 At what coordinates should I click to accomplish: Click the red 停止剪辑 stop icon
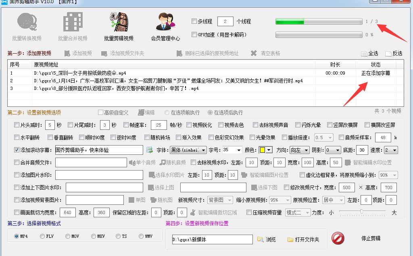click(338, 238)
